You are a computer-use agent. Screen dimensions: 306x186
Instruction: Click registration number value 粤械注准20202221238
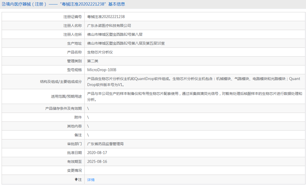click(106, 17)
